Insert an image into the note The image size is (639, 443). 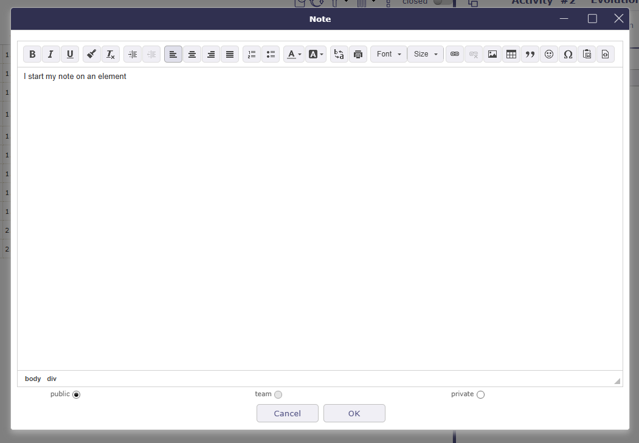(x=492, y=54)
